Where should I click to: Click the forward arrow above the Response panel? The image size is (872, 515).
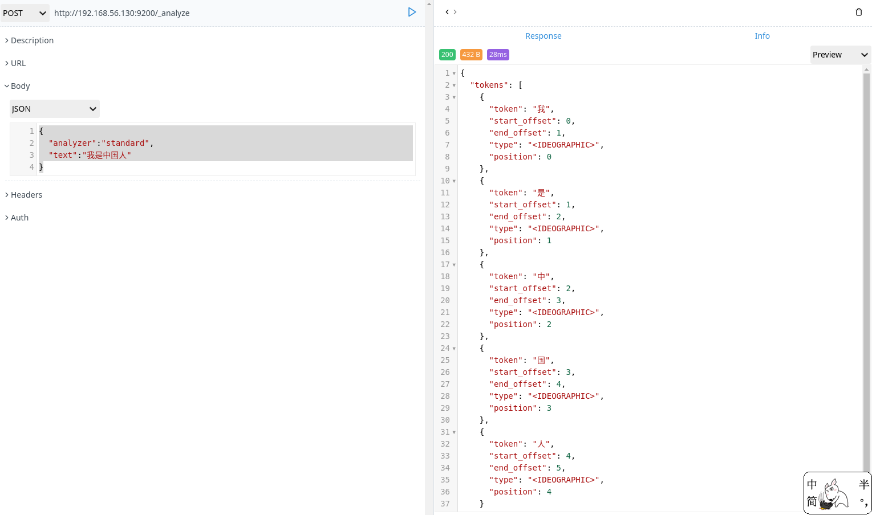pyautogui.click(x=455, y=12)
